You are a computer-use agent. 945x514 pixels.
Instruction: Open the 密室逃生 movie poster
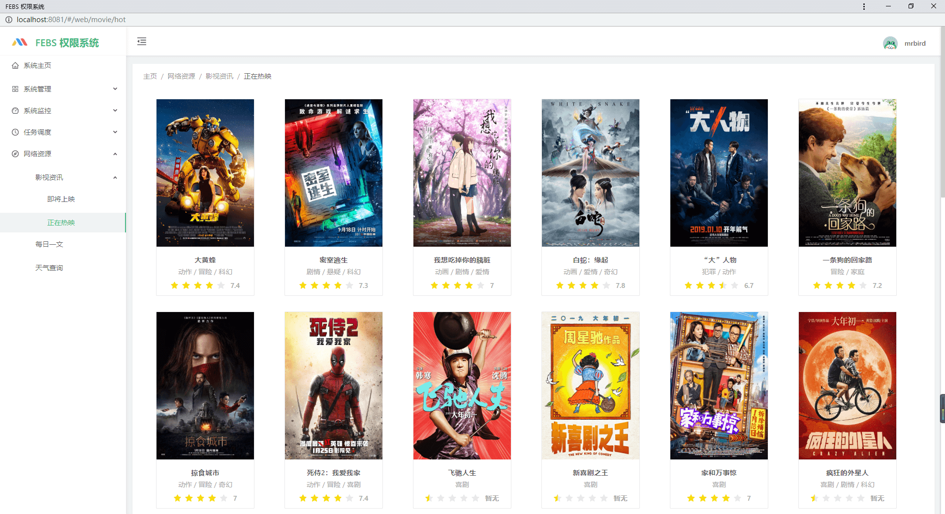334,173
